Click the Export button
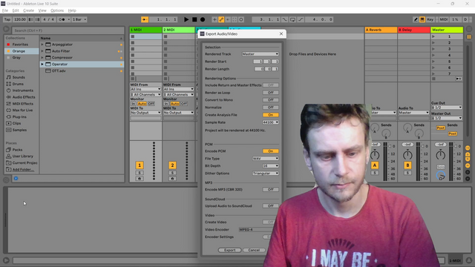The height and width of the screenshot is (267, 475). click(229, 250)
